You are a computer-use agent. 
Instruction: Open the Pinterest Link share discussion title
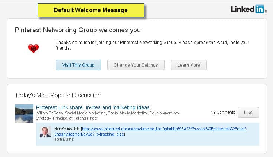click(x=93, y=107)
